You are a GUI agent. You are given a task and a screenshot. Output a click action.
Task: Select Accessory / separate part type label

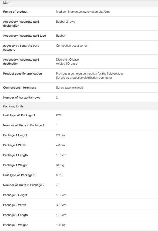point(24,36)
